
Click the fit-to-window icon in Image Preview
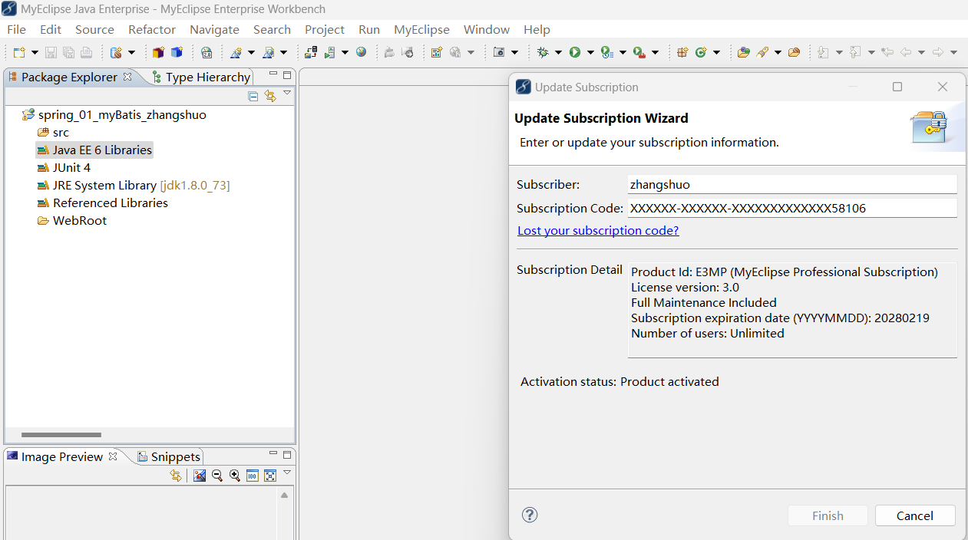click(x=270, y=476)
